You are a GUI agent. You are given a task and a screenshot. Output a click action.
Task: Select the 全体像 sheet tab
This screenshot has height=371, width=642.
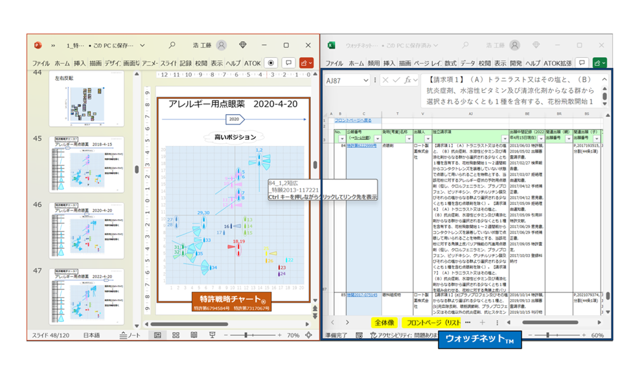coord(384,323)
